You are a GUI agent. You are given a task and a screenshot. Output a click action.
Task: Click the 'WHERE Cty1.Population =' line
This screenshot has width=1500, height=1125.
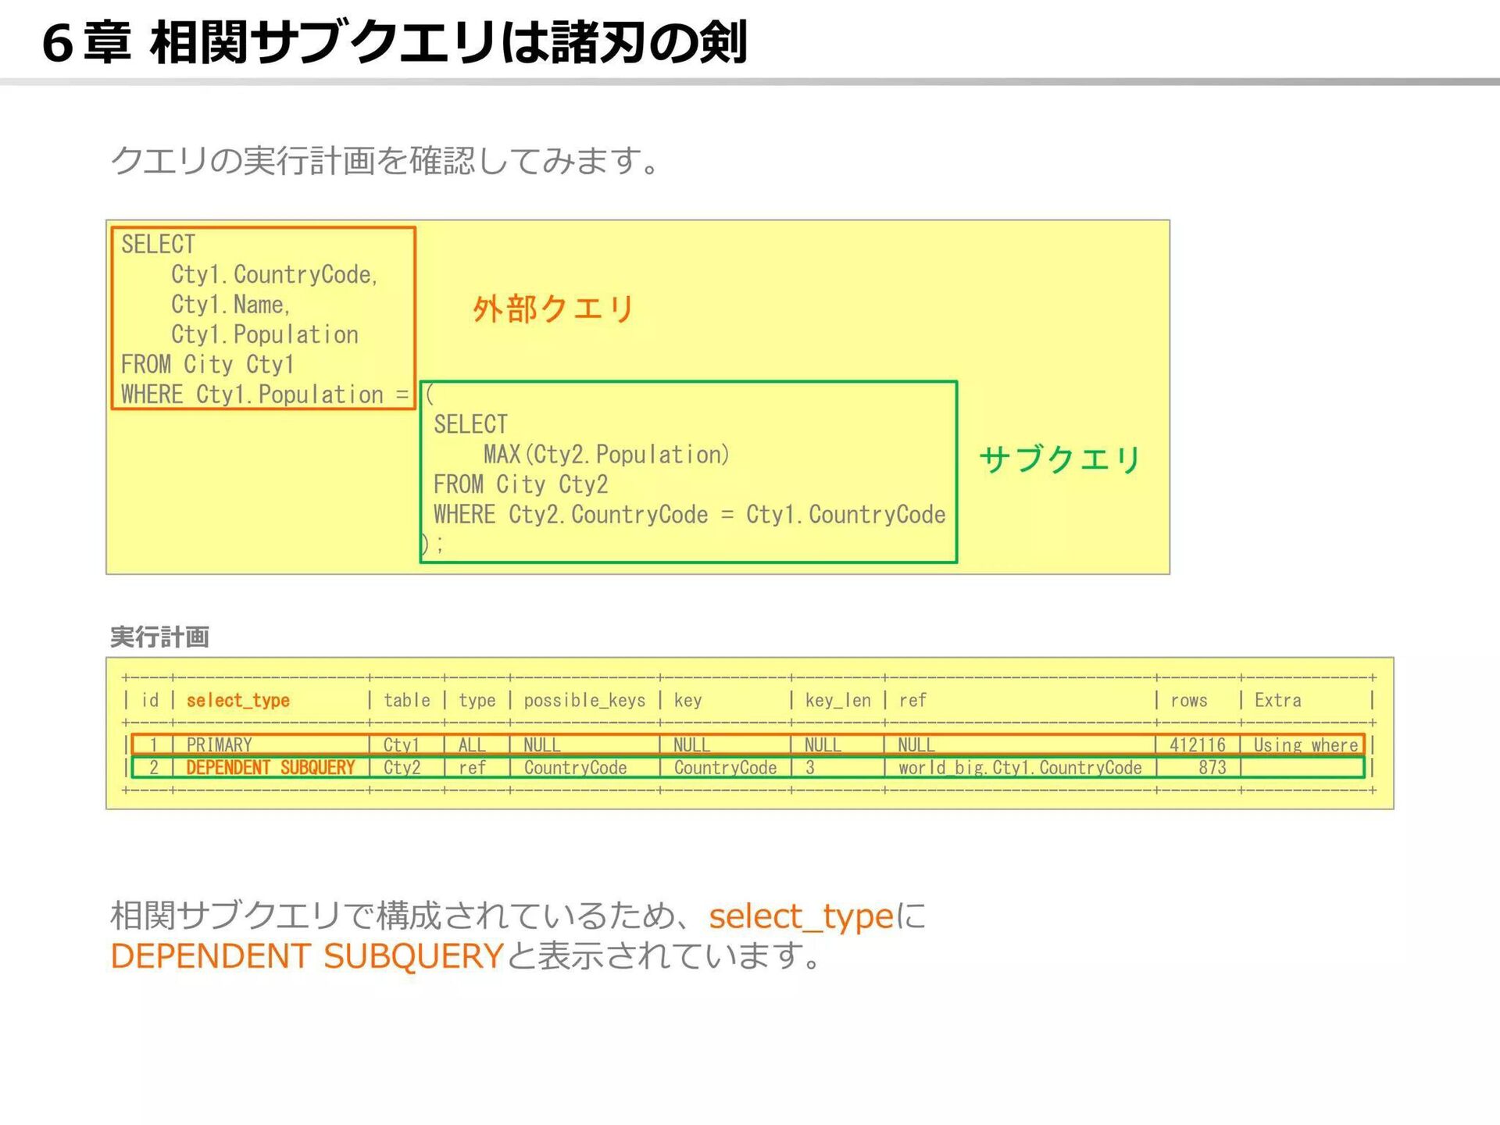point(264,395)
